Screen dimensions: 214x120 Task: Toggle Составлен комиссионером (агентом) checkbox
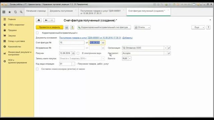[x=37, y=69]
